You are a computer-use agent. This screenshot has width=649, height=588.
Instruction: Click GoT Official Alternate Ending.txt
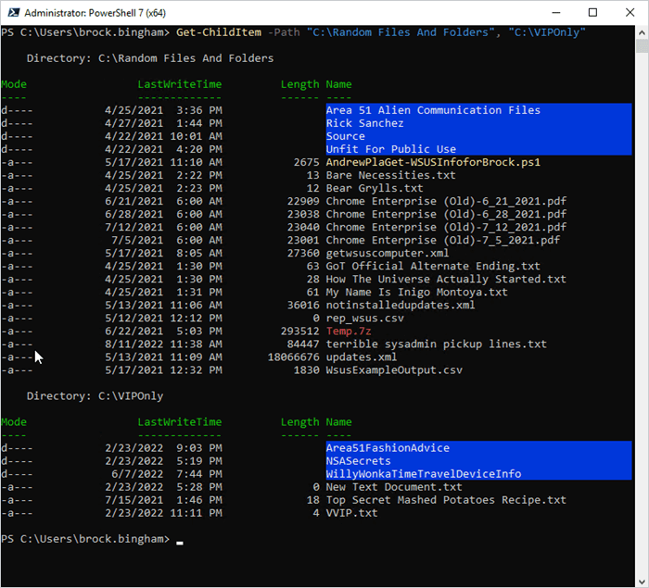point(433,266)
